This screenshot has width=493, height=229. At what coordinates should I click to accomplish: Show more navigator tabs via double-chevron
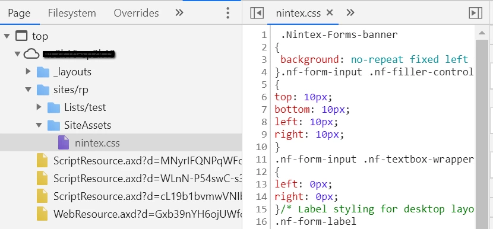(179, 12)
